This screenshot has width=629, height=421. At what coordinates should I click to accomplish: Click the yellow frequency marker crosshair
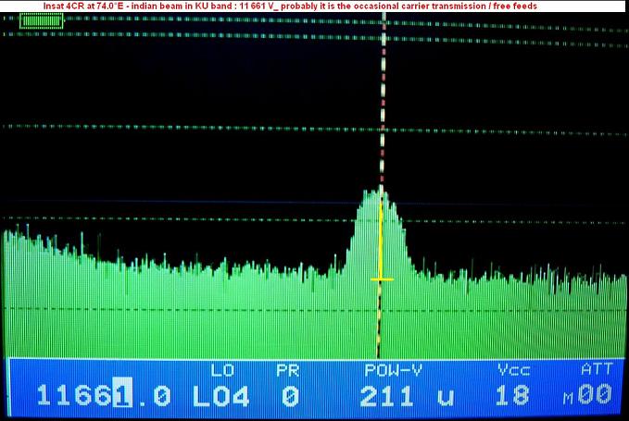coord(382,279)
